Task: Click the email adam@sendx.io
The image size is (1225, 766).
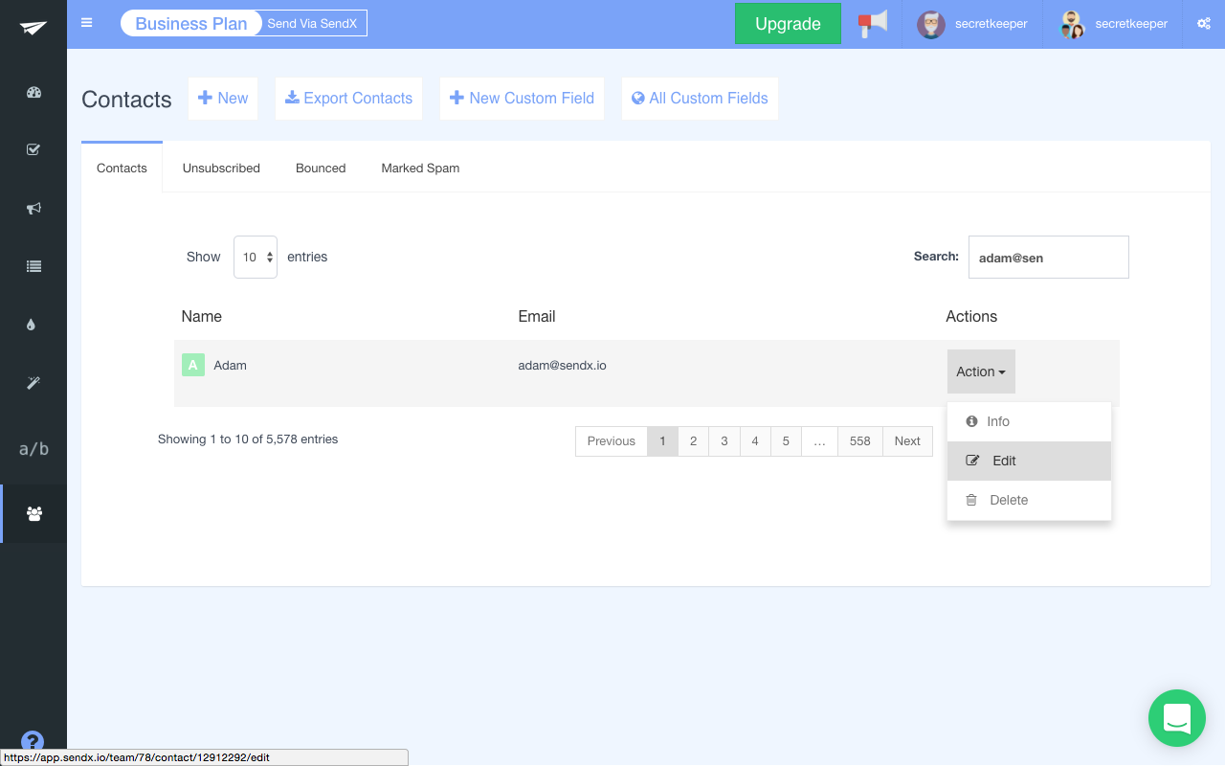Action: (x=563, y=366)
